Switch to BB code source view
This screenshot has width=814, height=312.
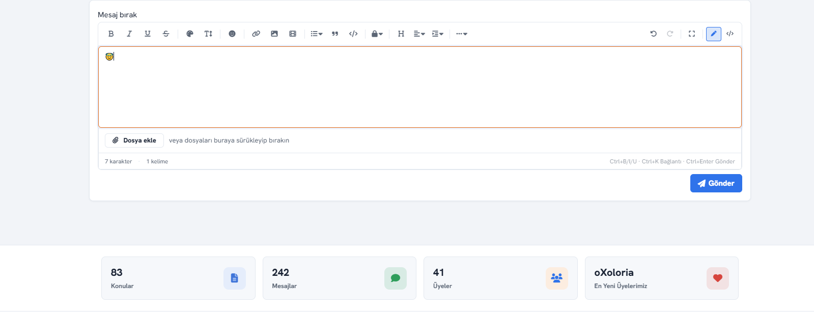730,34
